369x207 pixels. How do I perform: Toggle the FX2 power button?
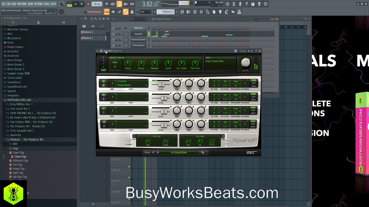223,136
